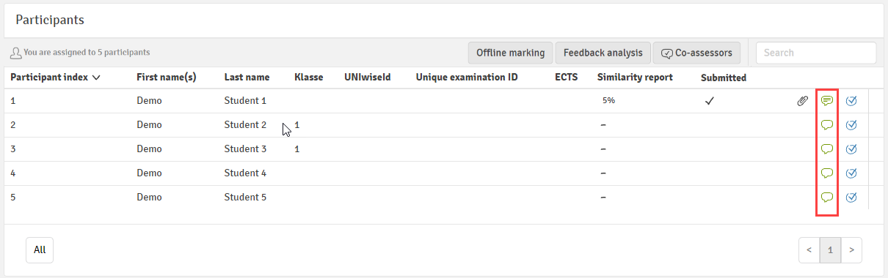The image size is (888, 278).
Task: Focus the Search field
Action: [816, 53]
